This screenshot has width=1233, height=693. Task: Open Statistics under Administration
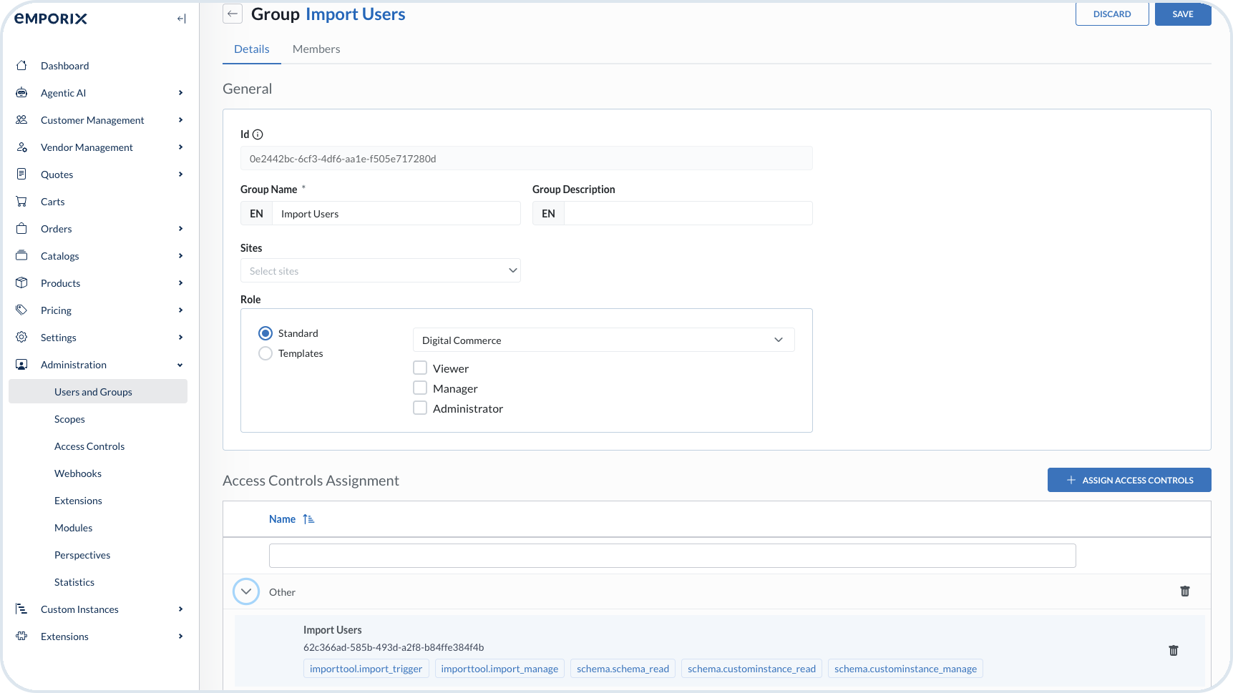74,582
